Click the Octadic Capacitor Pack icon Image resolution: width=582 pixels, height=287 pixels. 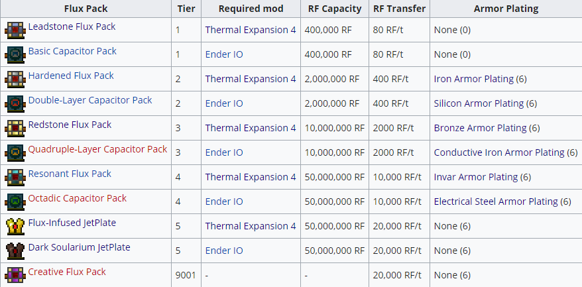tap(15, 201)
